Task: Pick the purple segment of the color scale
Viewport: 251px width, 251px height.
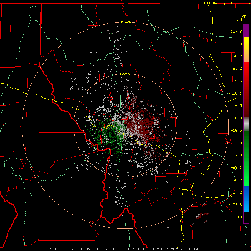Action: pos(246,31)
